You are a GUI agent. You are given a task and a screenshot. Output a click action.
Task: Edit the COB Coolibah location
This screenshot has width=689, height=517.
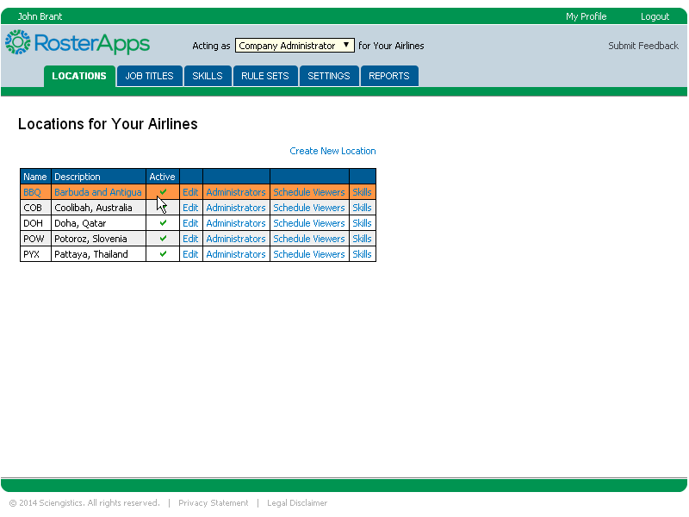pyautogui.click(x=190, y=208)
